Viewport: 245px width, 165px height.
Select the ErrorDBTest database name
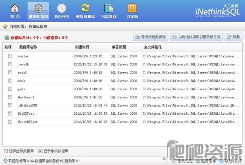28,122
